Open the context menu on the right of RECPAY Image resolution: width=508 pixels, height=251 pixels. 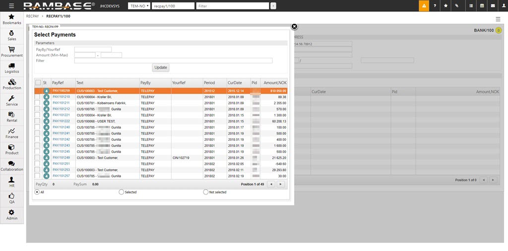pyautogui.click(x=498, y=19)
